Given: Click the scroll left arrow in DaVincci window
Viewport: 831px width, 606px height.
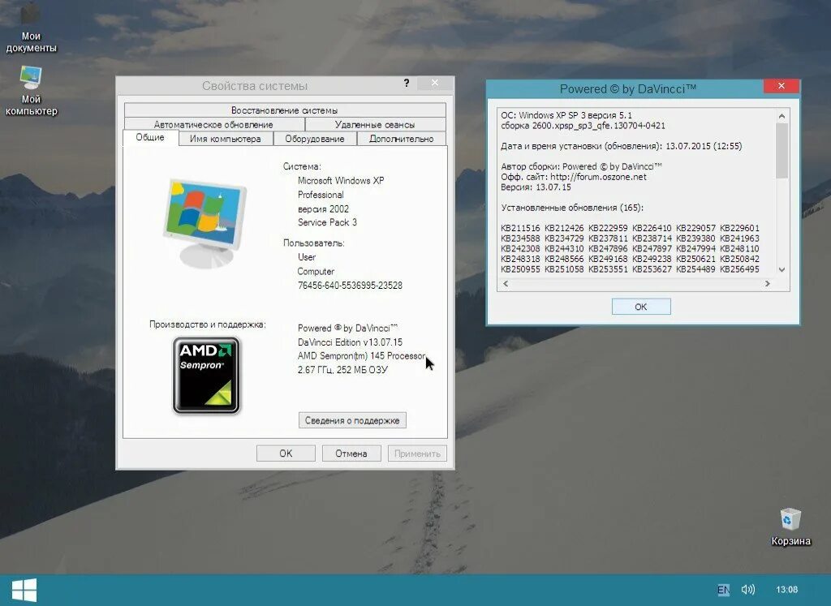Looking at the screenshot, I should coord(506,284).
